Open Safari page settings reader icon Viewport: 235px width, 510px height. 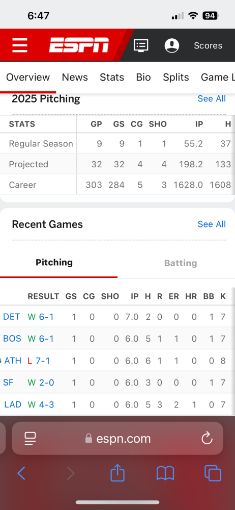[30, 439]
